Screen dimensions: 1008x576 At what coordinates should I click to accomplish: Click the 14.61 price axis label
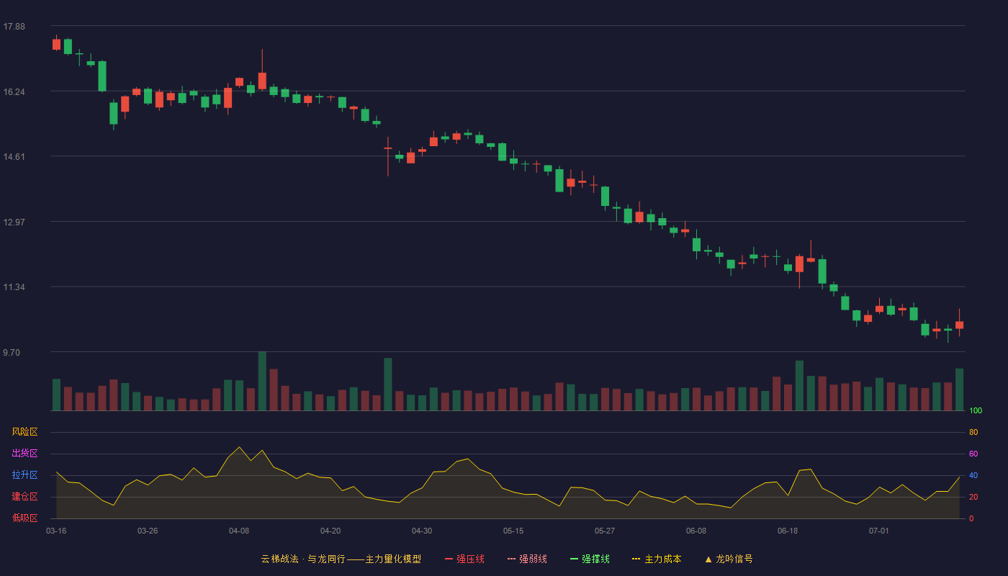[x=14, y=157]
